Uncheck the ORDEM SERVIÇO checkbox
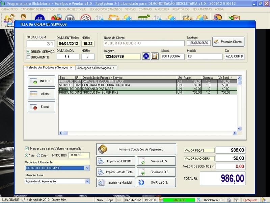This screenshot has height=203, width=270. point(29,51)
